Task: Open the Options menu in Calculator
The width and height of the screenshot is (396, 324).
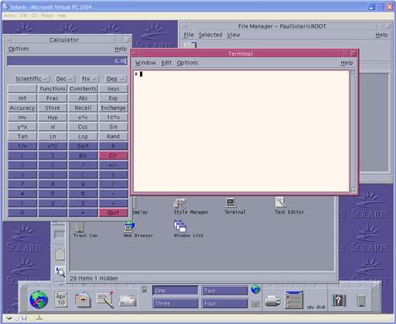Action: click(x=19, y=49)
